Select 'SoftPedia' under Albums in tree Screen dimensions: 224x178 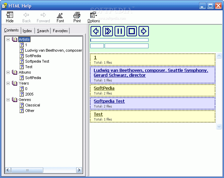[33, 78]
